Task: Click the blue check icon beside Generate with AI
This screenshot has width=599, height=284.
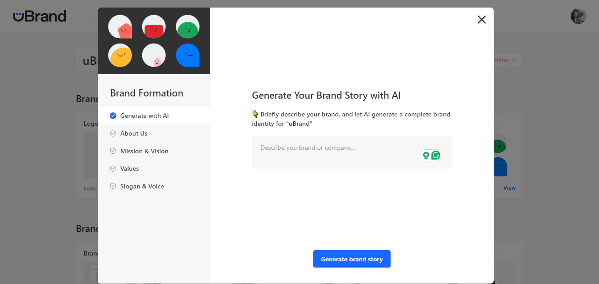Action: click(113, 116)
